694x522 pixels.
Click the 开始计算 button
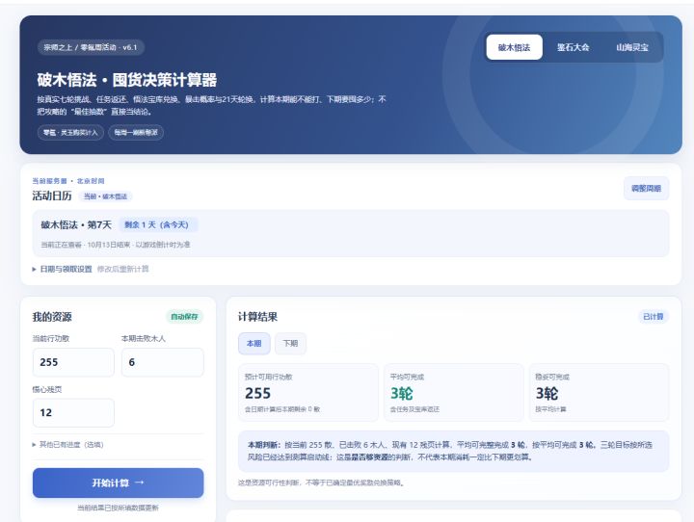pos(119,483)
